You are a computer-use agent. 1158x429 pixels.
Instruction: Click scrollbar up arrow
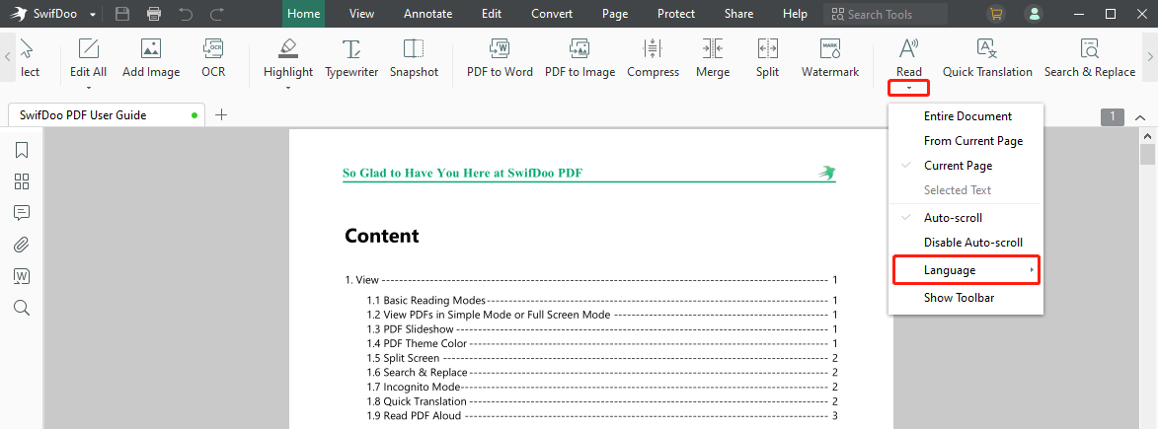(x=1147, y=135)
